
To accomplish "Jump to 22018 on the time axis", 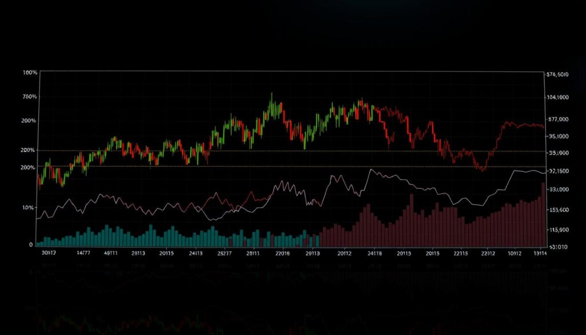I will 282,252.
